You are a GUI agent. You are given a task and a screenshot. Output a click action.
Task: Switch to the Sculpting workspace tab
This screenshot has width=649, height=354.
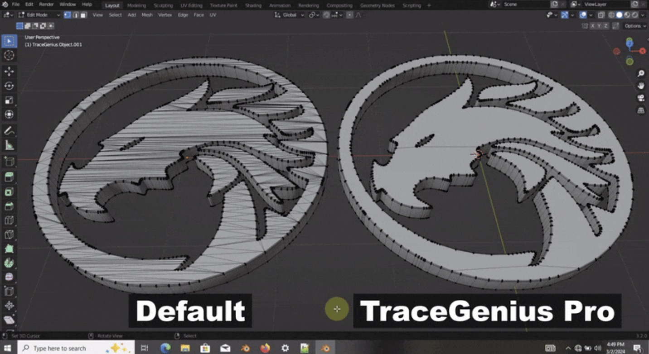163,5
